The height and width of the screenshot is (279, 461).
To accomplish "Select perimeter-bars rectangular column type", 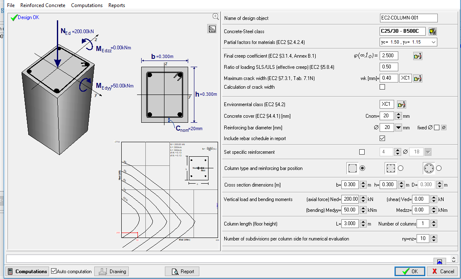I will (x=400, y=168).
